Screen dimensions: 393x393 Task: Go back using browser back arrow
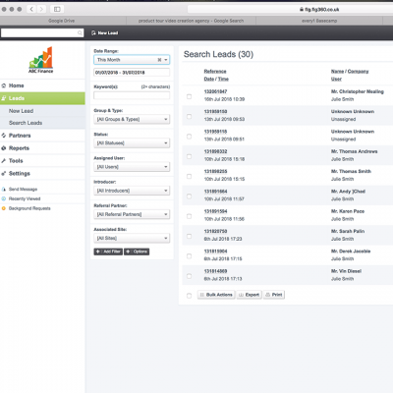click(x=31, y=9)
